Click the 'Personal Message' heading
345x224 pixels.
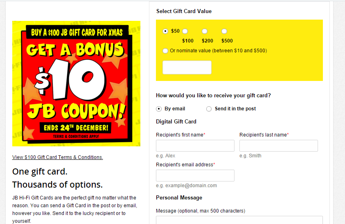pos(179,198)
